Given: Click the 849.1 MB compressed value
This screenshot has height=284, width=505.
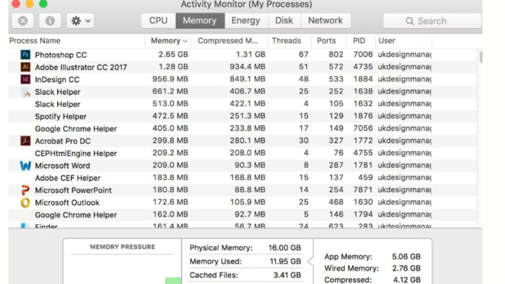Looking at the screenshot, I should click(248, 79).
